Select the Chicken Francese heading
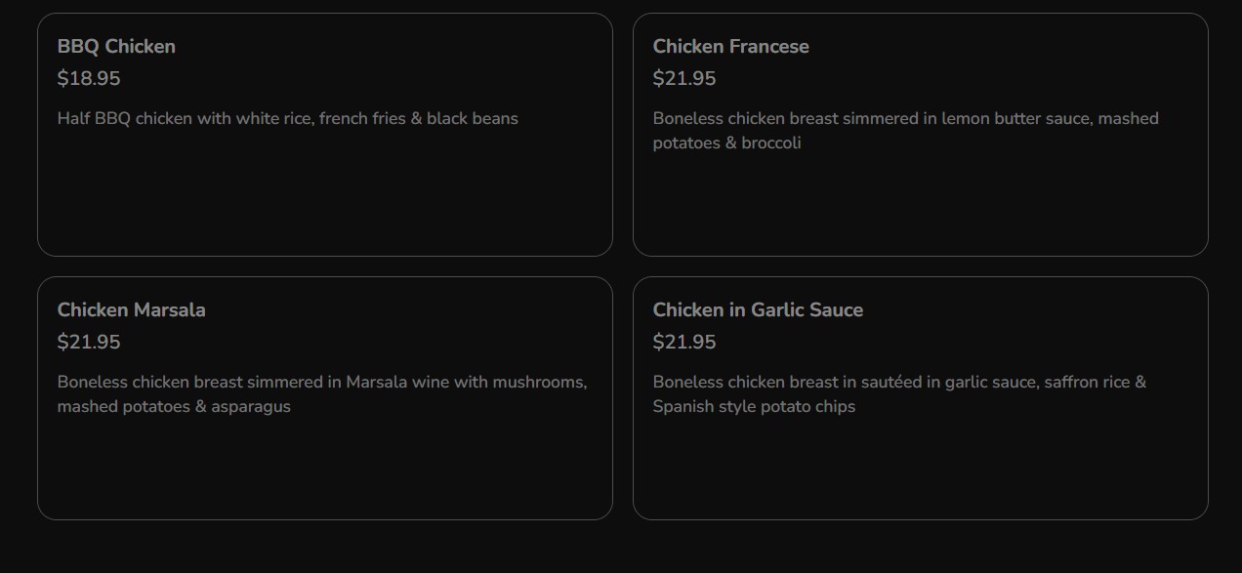The width and height of the screenshot is (1242, 573). click(x=730, y=47)
